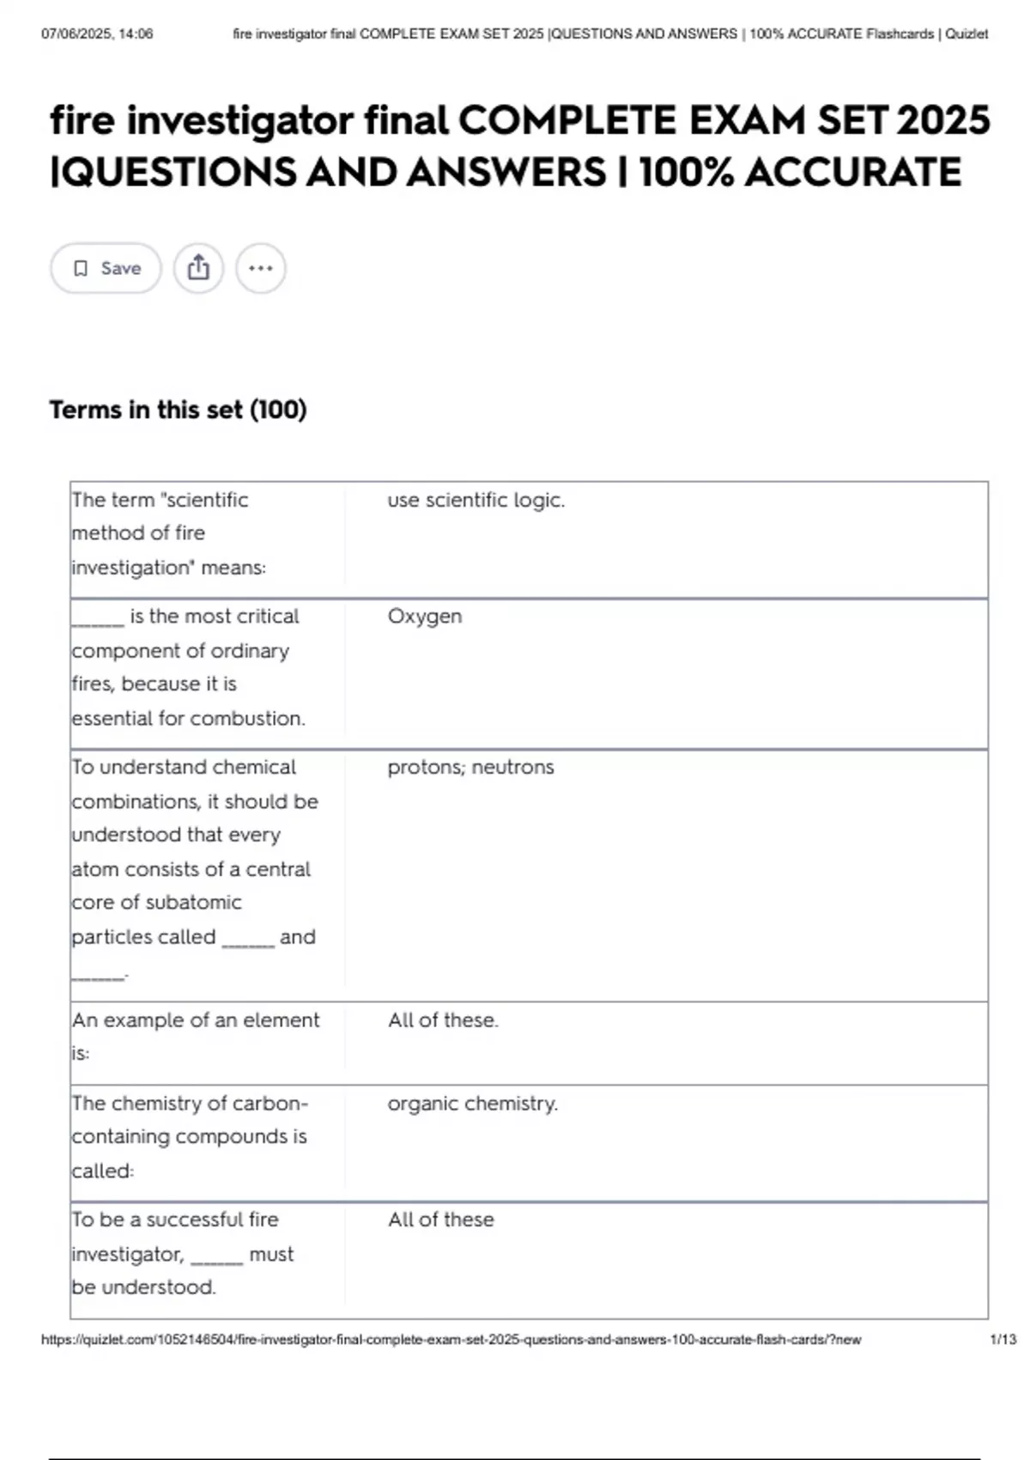The height and width of the screenshot is (1460, 1030).
Task: Select the 'An example of an element is' term
Action: 195,1036
